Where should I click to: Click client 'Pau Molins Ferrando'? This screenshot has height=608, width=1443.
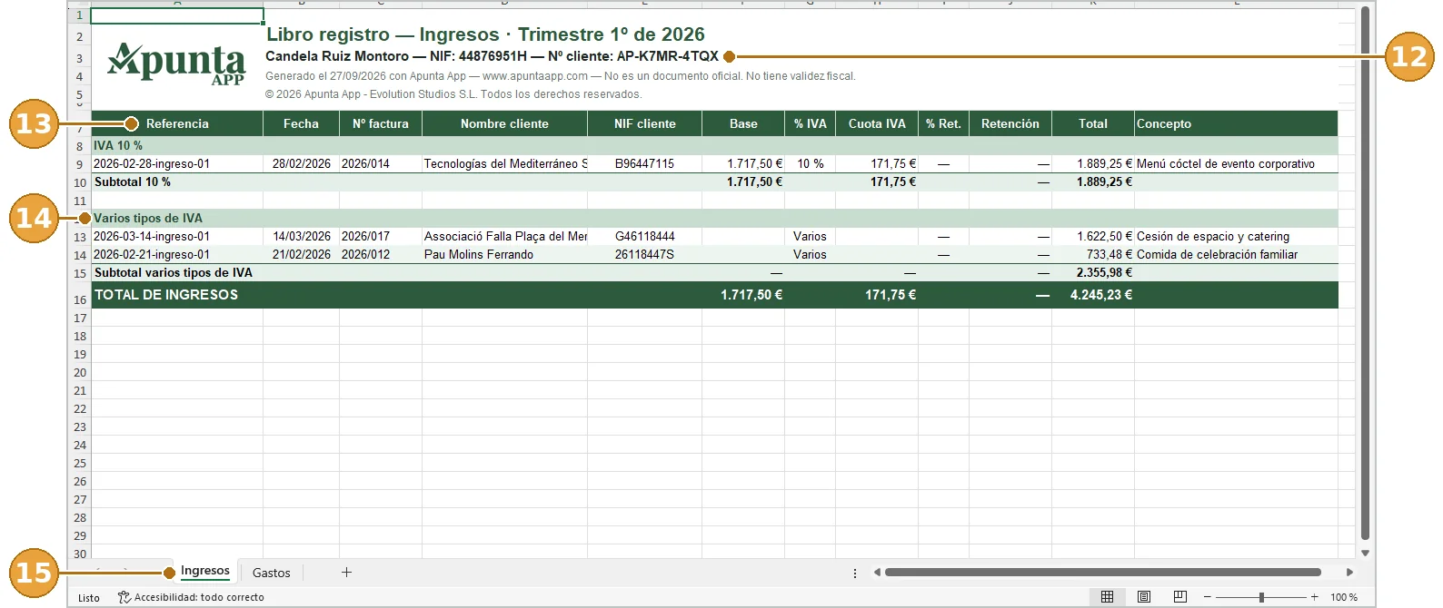tap(504, 255)
